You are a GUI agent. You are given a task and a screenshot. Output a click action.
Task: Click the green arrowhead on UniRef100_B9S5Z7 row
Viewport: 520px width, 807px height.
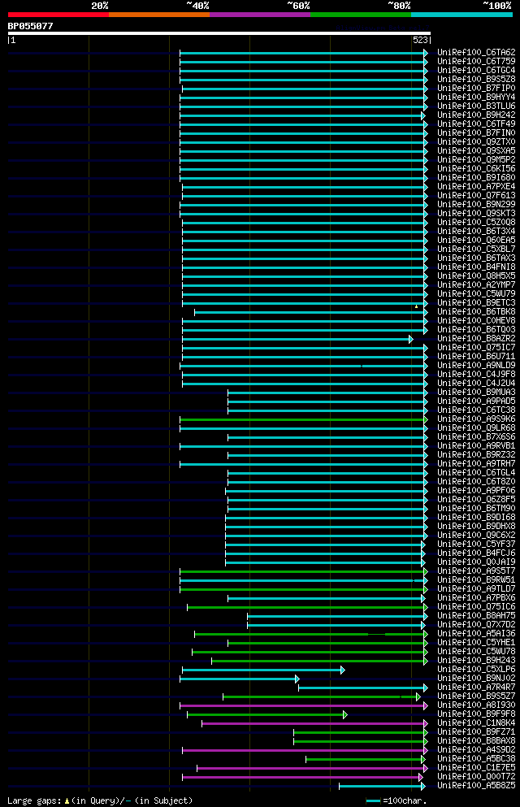tap(418, 696)
